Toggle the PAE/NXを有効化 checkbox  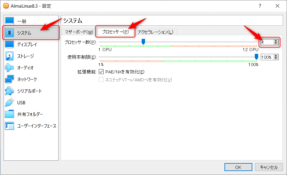pos(101,72)
